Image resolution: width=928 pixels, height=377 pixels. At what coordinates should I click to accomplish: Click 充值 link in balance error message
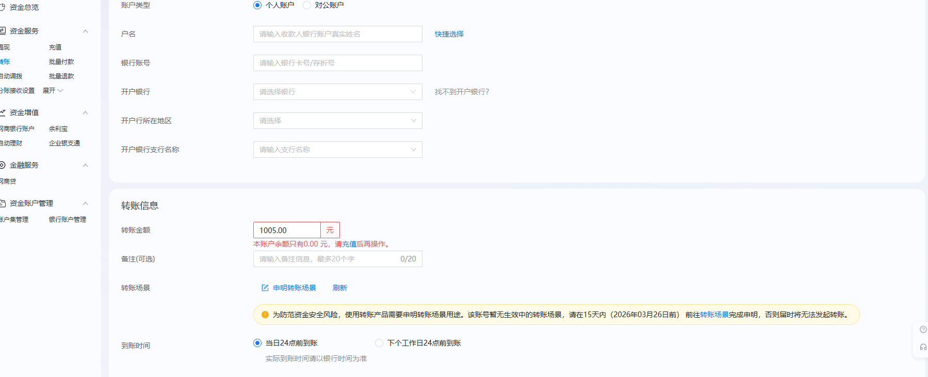(x=349, y=244)
